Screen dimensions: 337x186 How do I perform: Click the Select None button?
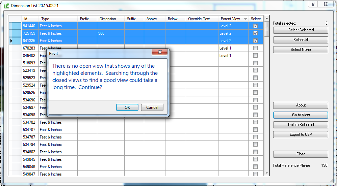pos(301,50)
